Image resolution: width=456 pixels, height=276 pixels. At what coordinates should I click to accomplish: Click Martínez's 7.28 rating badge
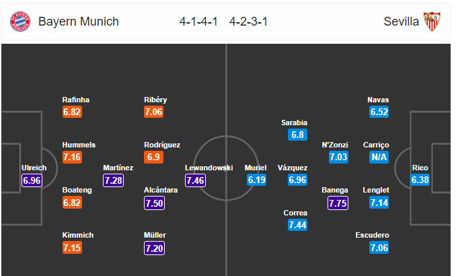pyautogui.click(x=114, y=180)
